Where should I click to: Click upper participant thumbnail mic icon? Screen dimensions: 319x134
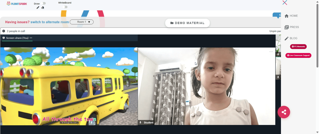[278, 54]
